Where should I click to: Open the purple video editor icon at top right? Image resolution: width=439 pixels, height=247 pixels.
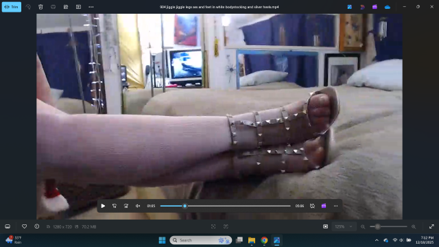(375, 7)
